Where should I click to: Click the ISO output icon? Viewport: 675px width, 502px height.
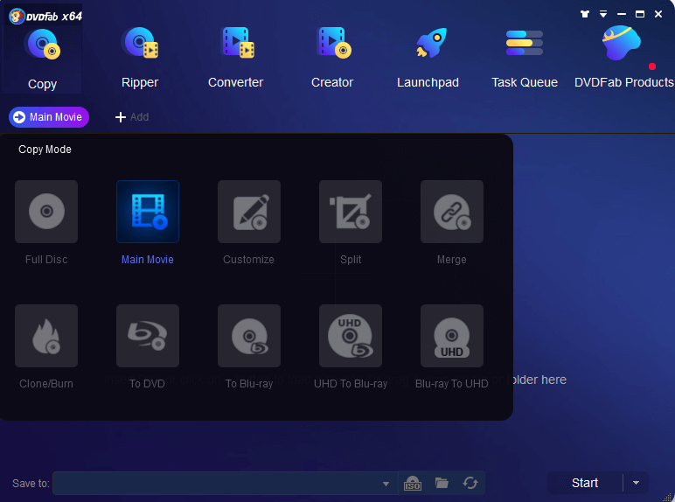click(x=413, y=483)
